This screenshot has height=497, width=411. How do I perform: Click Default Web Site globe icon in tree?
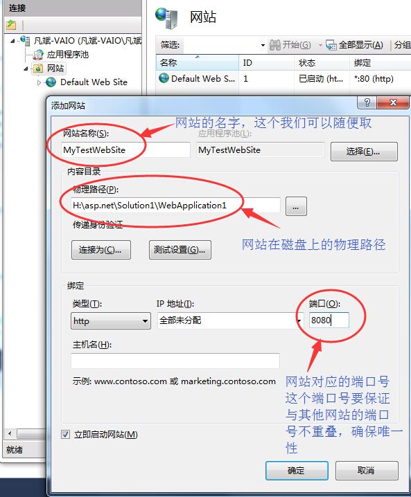click(x=51, y=82)
